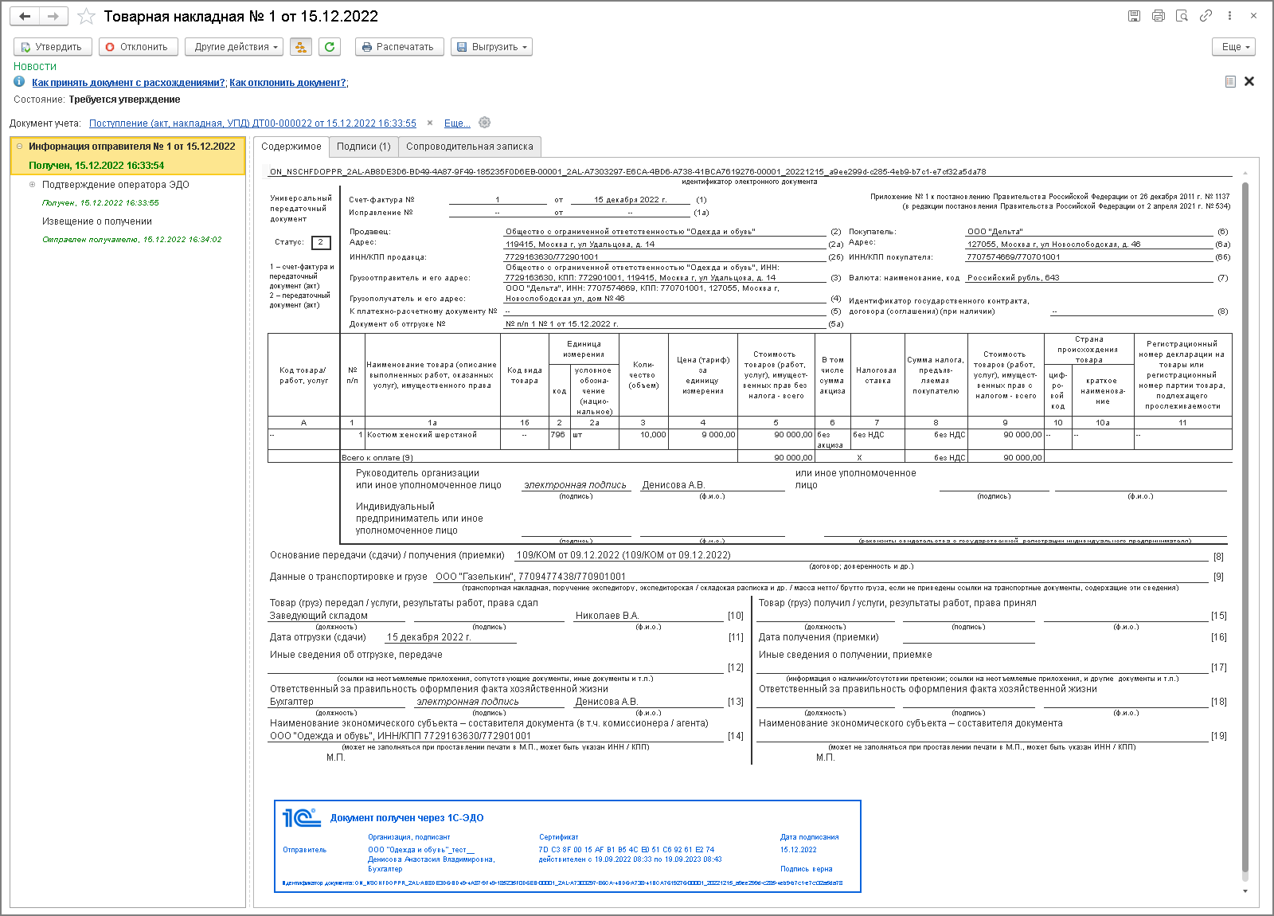The height and width of the screenshot is (916, 1274).
Task: Copy link using the chain icon
Action: point(1206,16)
